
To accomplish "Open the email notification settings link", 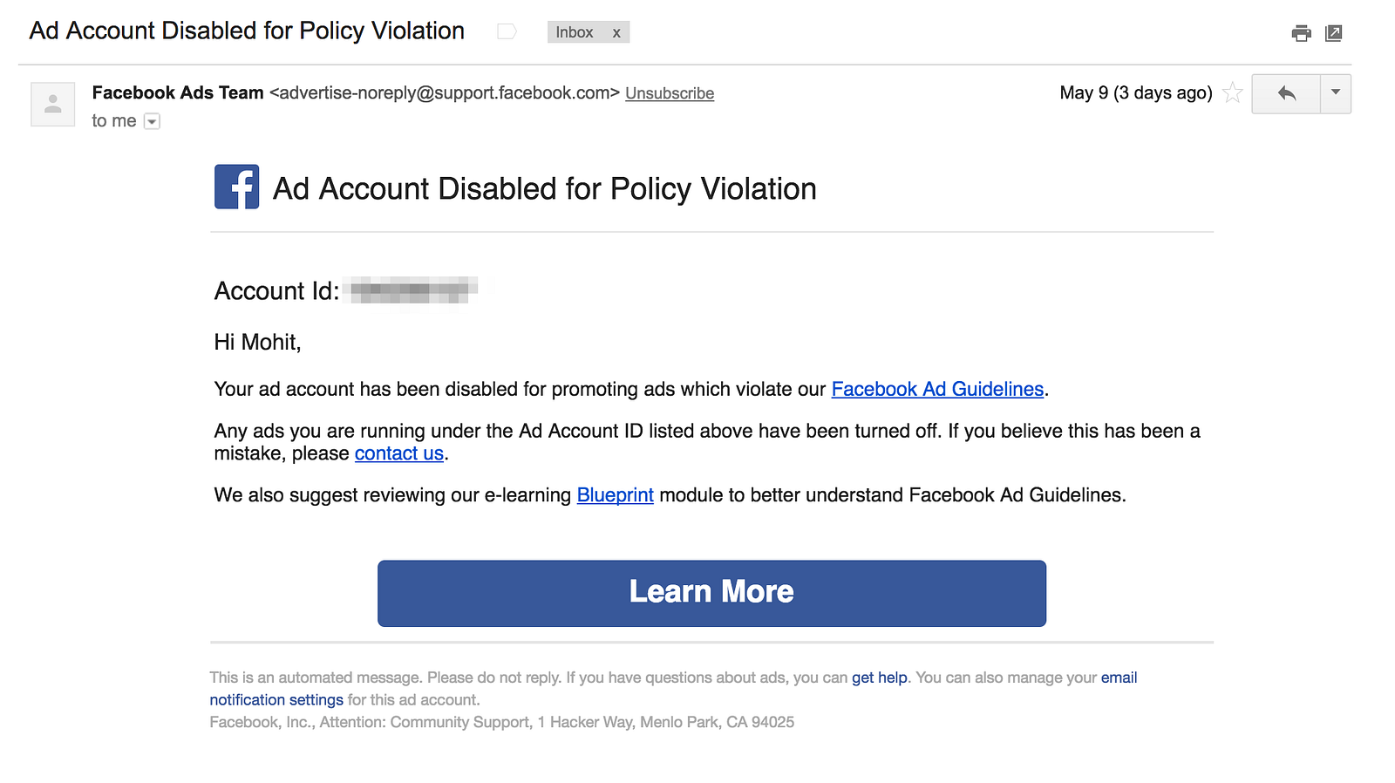I will [x=276, y=699].
